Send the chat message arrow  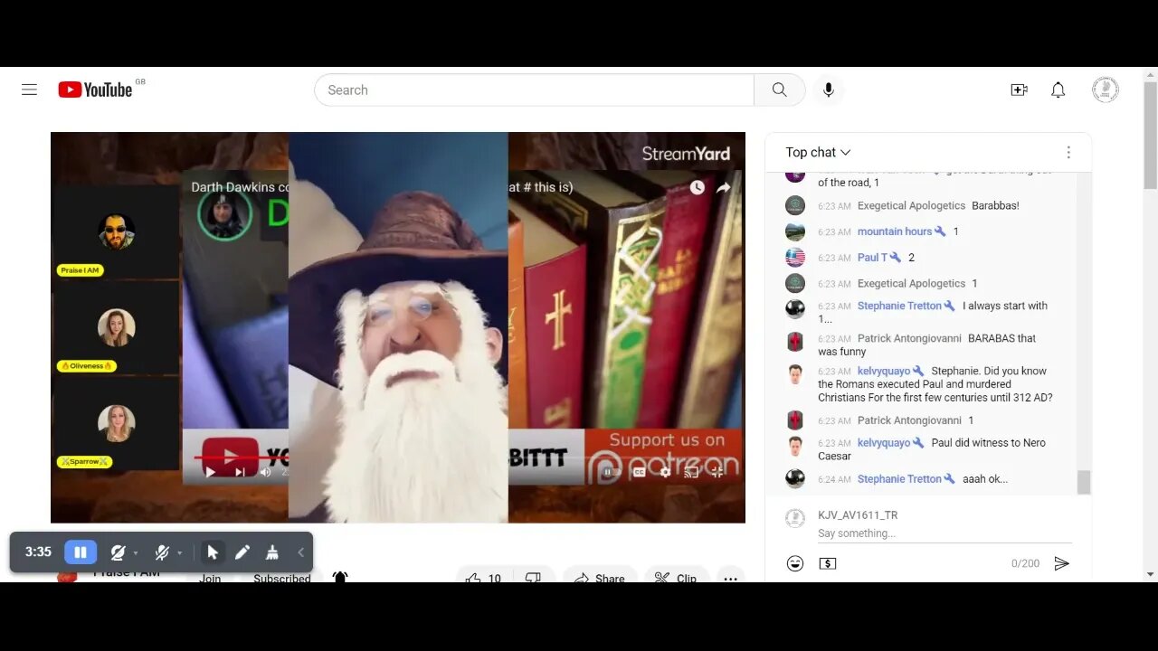1061,563
